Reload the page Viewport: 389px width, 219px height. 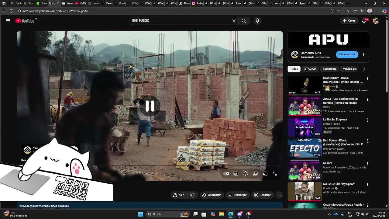click(11, 11)
